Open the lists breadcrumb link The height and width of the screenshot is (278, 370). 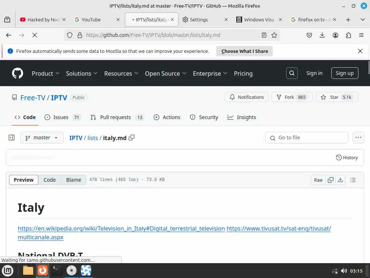[92, 138]
